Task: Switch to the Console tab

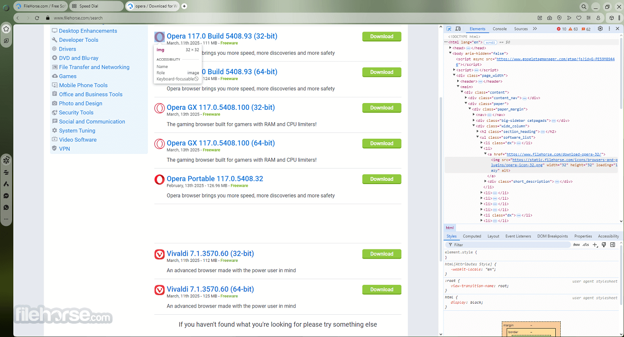Action: (x=500, y=29)
